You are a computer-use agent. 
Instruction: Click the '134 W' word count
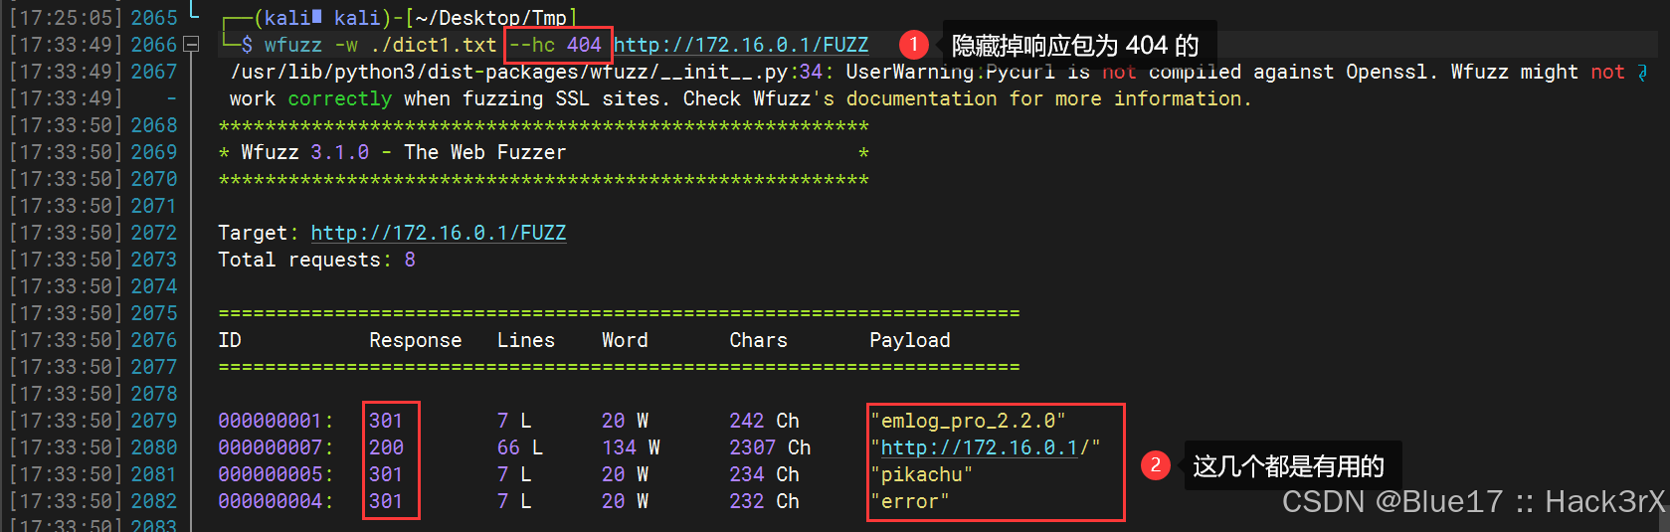(x=631, y=447)
